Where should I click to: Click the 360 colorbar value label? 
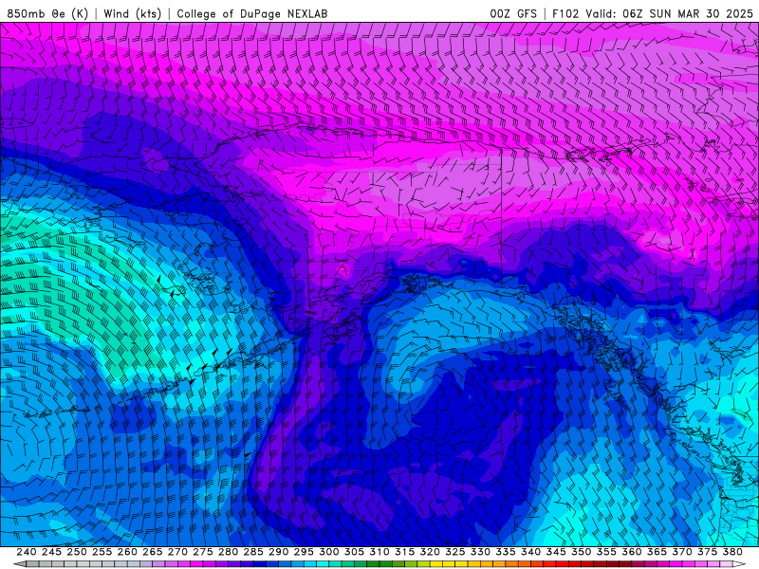click(x=632, y=552)
